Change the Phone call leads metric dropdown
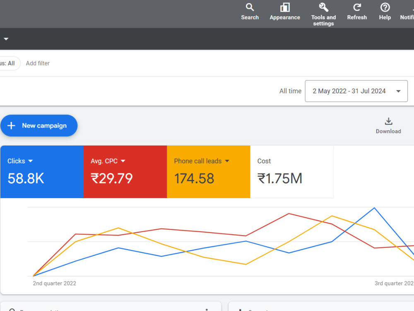This screenshot has width=414, height=311. pos(227,161)
